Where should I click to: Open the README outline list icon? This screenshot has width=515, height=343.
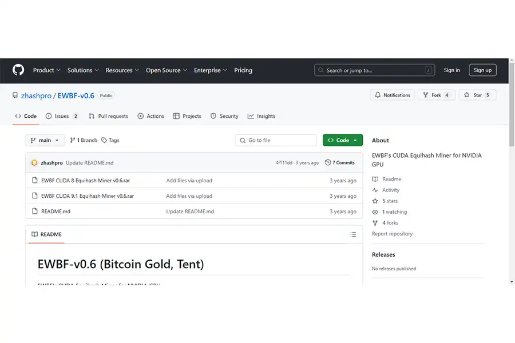click(x=353, y=234)
